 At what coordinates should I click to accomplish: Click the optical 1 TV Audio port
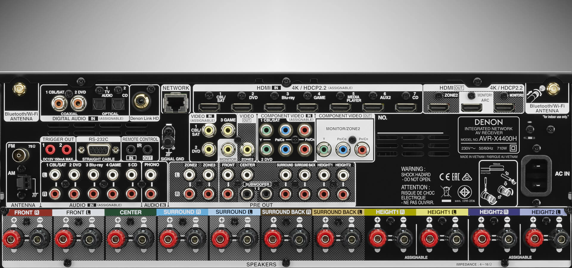98,104
